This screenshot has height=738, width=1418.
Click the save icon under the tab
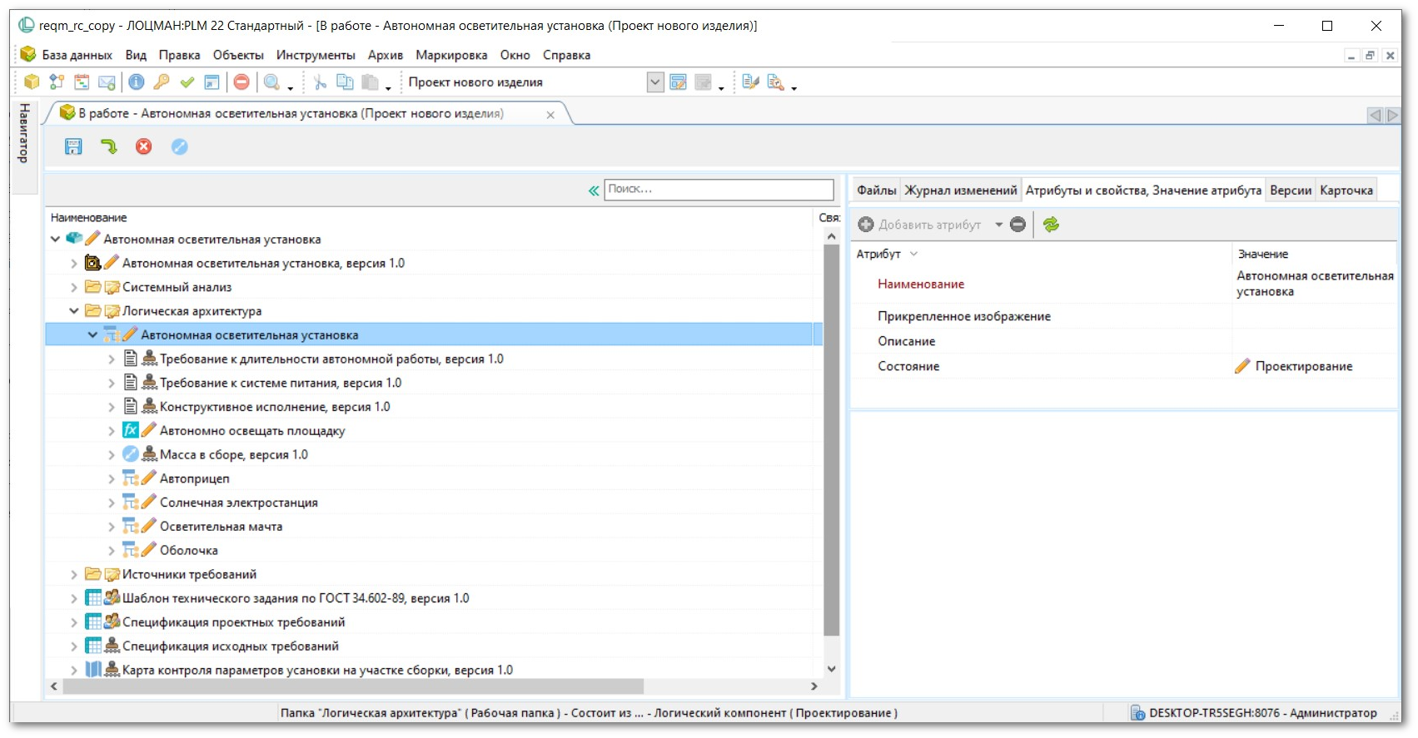[x=73, y=147]
